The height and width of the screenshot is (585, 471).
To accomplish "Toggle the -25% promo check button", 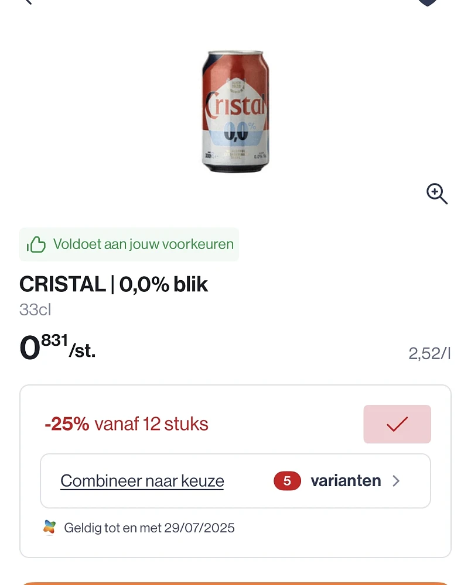I will (397, 424).
